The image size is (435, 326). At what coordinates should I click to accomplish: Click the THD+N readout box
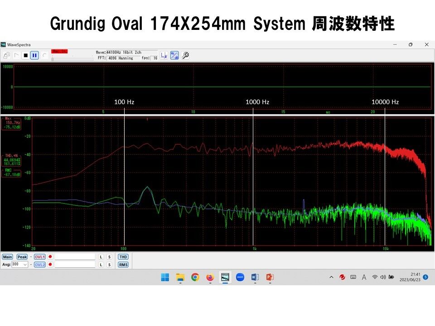(x=12, y=160)
